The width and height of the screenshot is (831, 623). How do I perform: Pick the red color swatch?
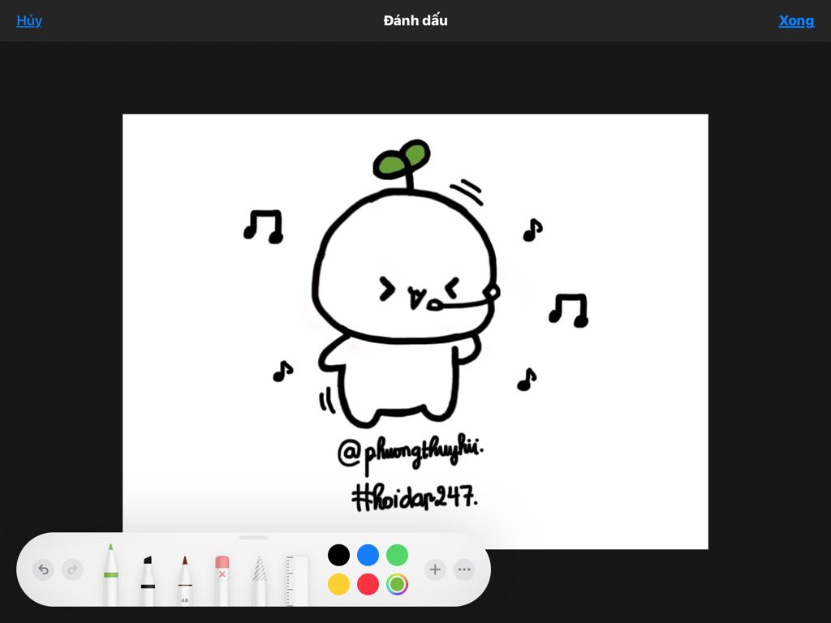(368, 584)
